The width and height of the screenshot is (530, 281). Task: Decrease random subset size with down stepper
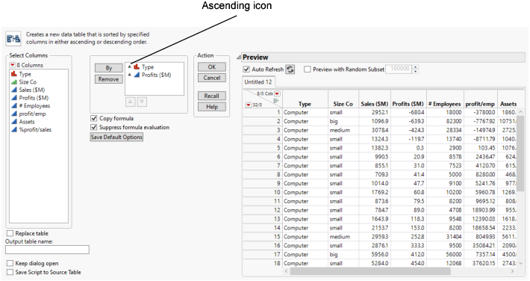point(416,72)
